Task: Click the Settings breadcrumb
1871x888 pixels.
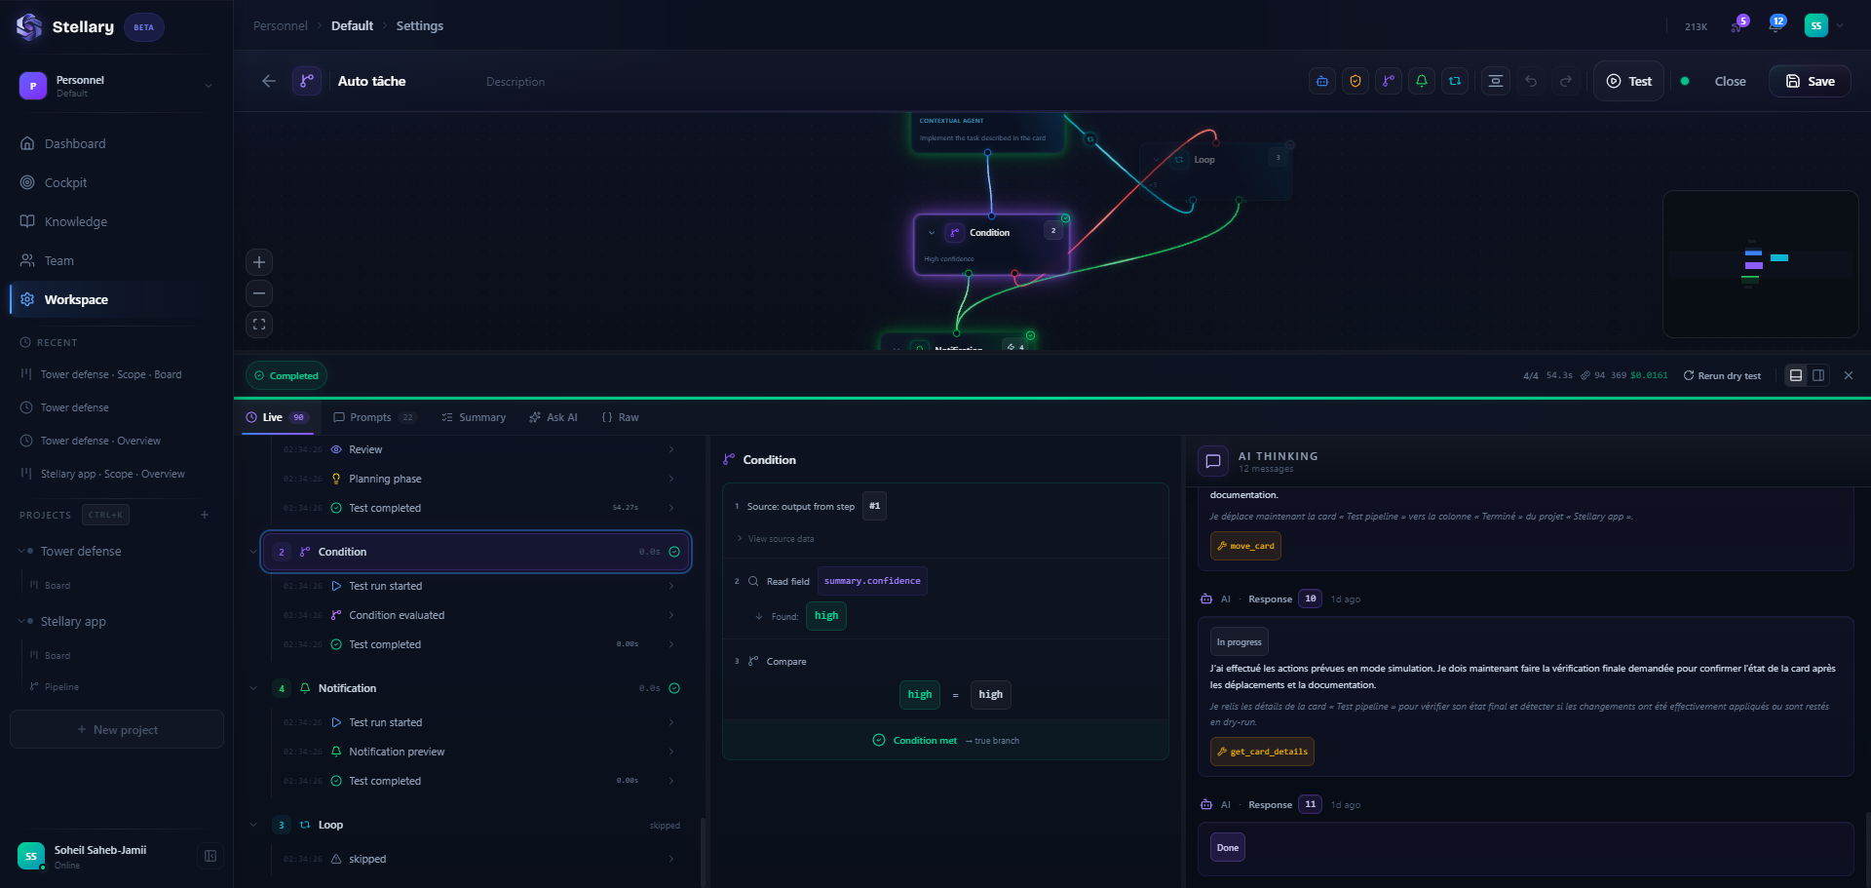Action: tap(419, 26)
